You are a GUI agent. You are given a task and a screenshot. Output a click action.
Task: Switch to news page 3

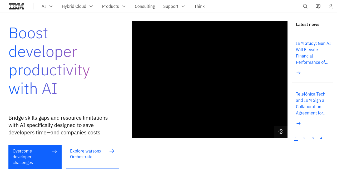point(313,138)
